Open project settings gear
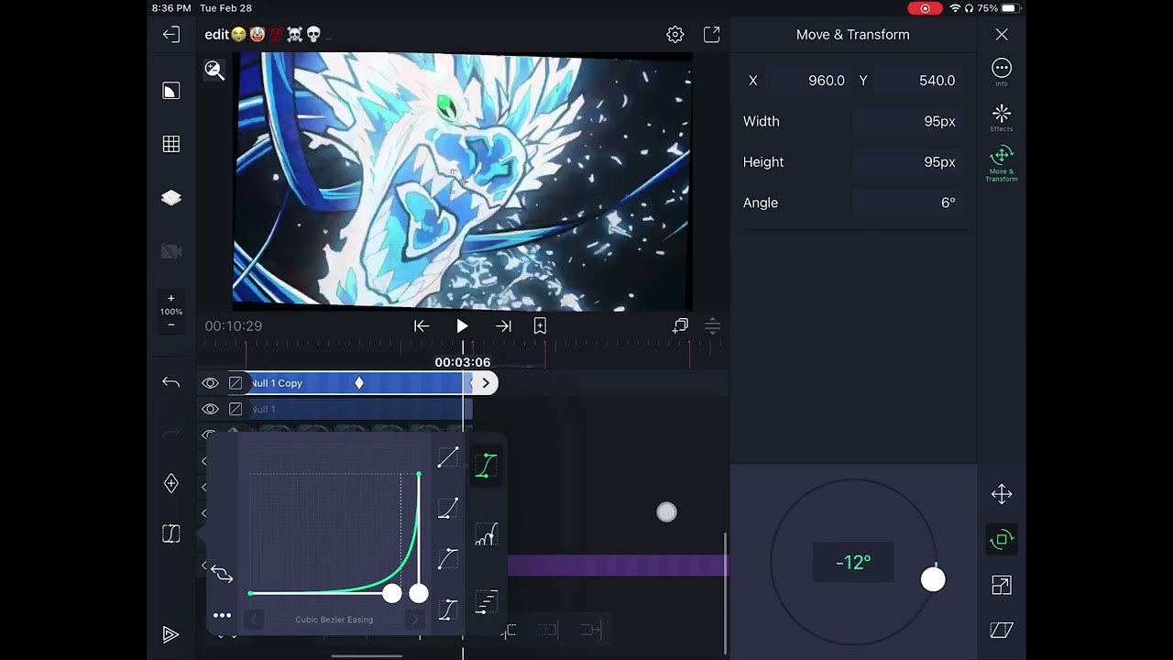 coord(675,35)
